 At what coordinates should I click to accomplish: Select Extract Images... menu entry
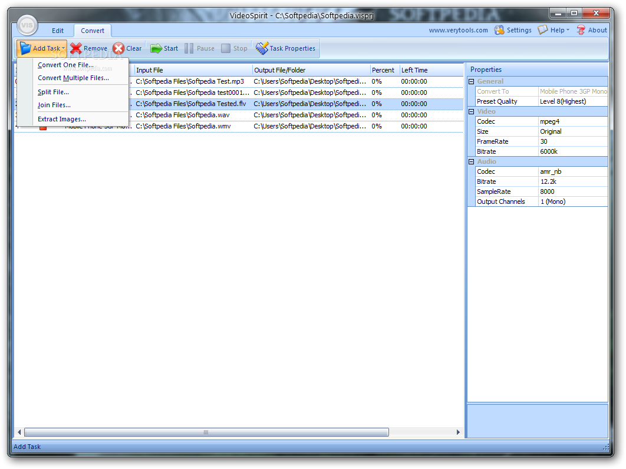62,119
